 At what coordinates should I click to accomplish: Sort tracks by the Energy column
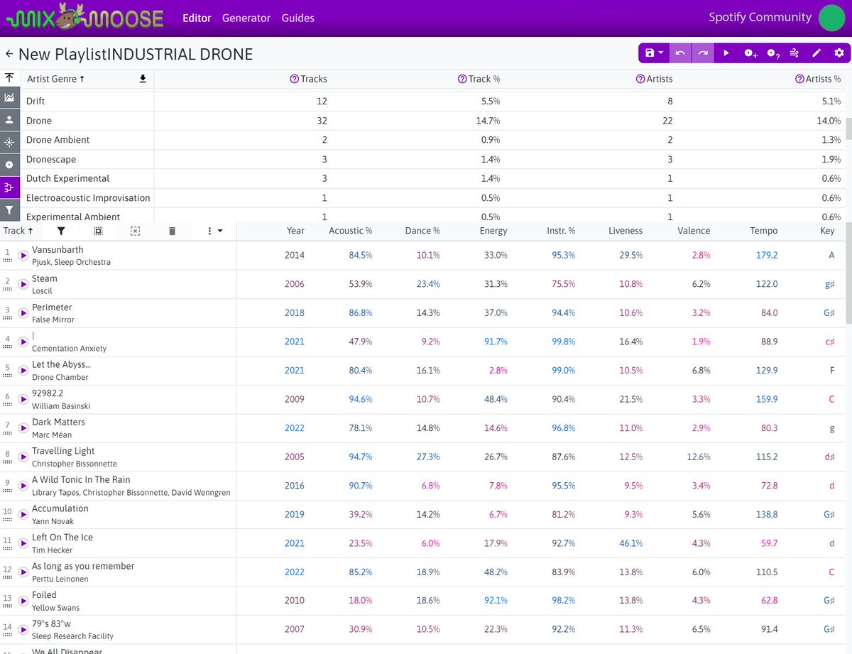(493, 231)
